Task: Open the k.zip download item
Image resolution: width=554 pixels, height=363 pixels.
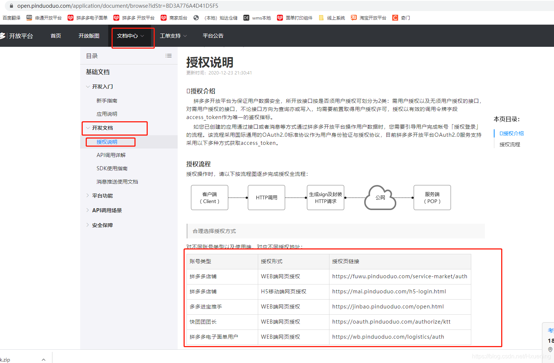Action: click(5, 360)
